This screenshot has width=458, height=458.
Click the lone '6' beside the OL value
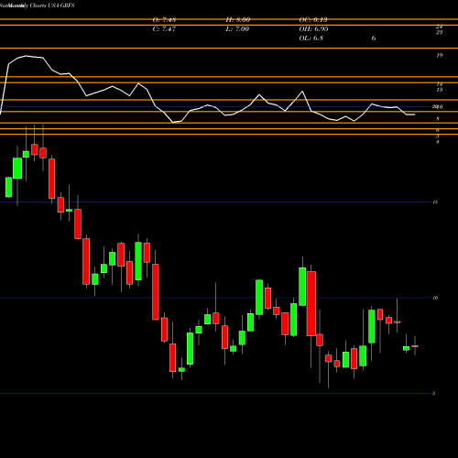click(374, 38)
